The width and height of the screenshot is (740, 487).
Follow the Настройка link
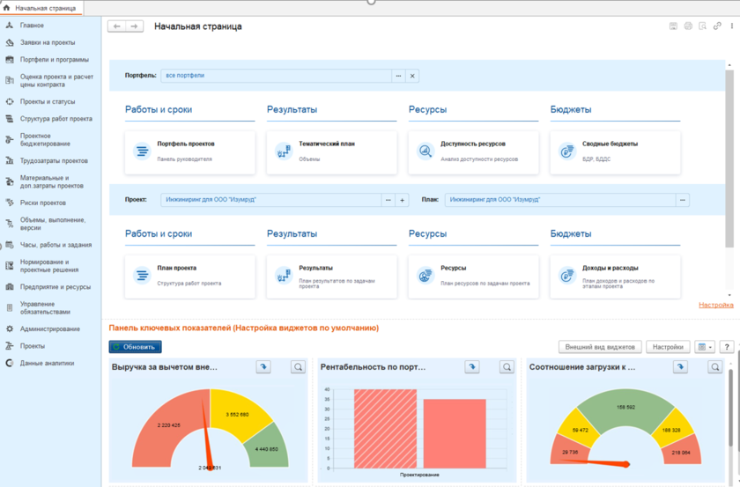pos(715,306)
